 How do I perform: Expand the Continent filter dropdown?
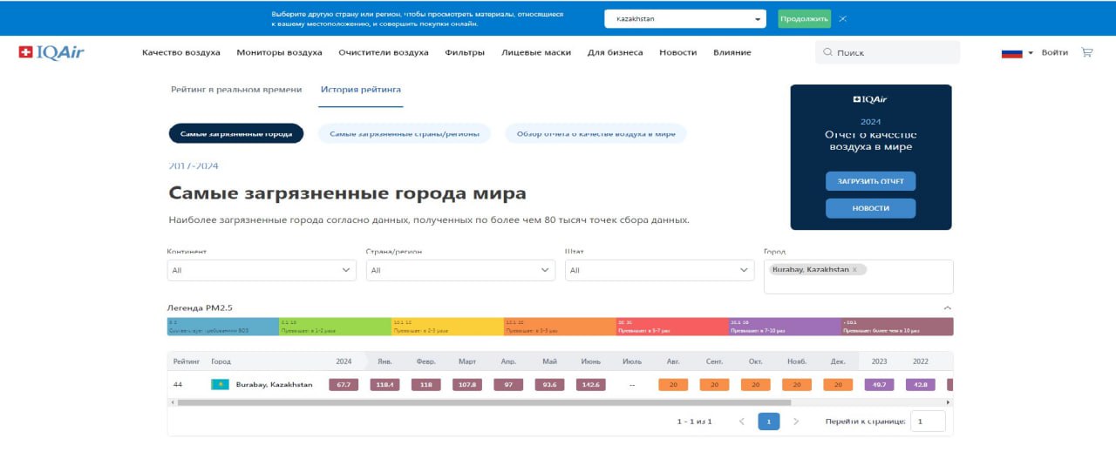click(x=262, y=271)
